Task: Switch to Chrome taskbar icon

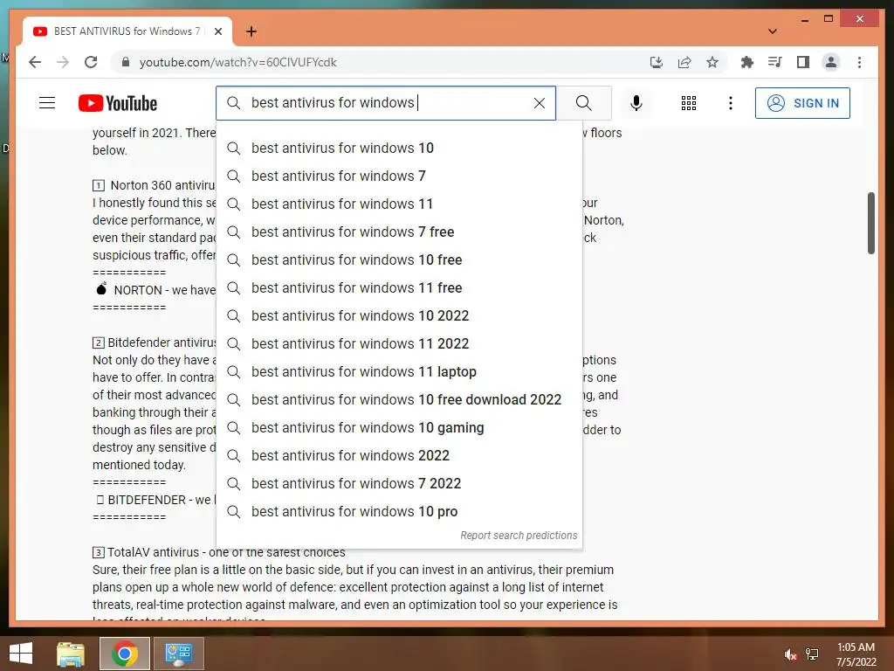Action: pyautogui.click(x=124, y=654)
